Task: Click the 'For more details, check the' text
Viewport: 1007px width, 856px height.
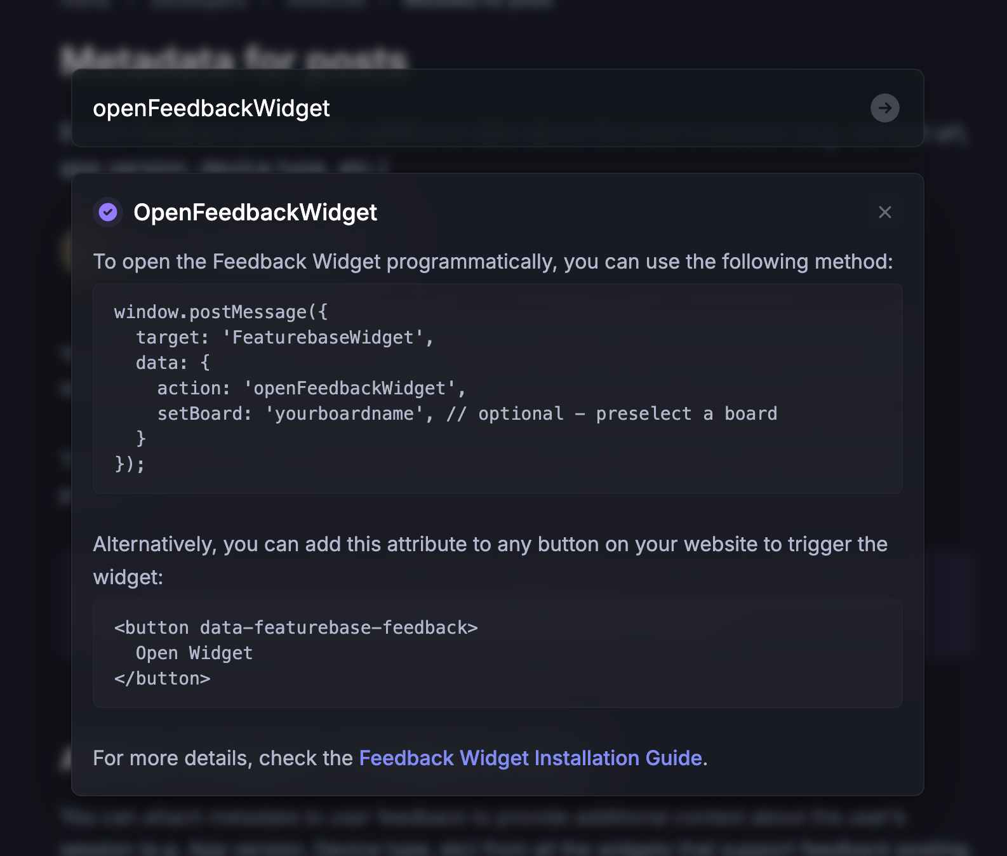Action: [223, 758]
